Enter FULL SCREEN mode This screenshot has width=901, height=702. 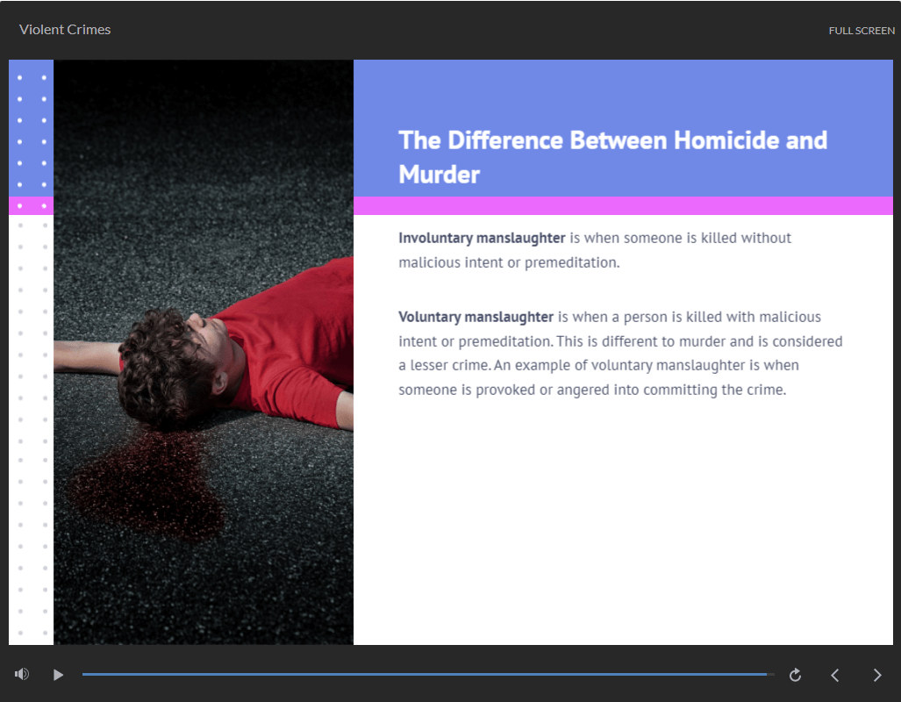(862, 31)
